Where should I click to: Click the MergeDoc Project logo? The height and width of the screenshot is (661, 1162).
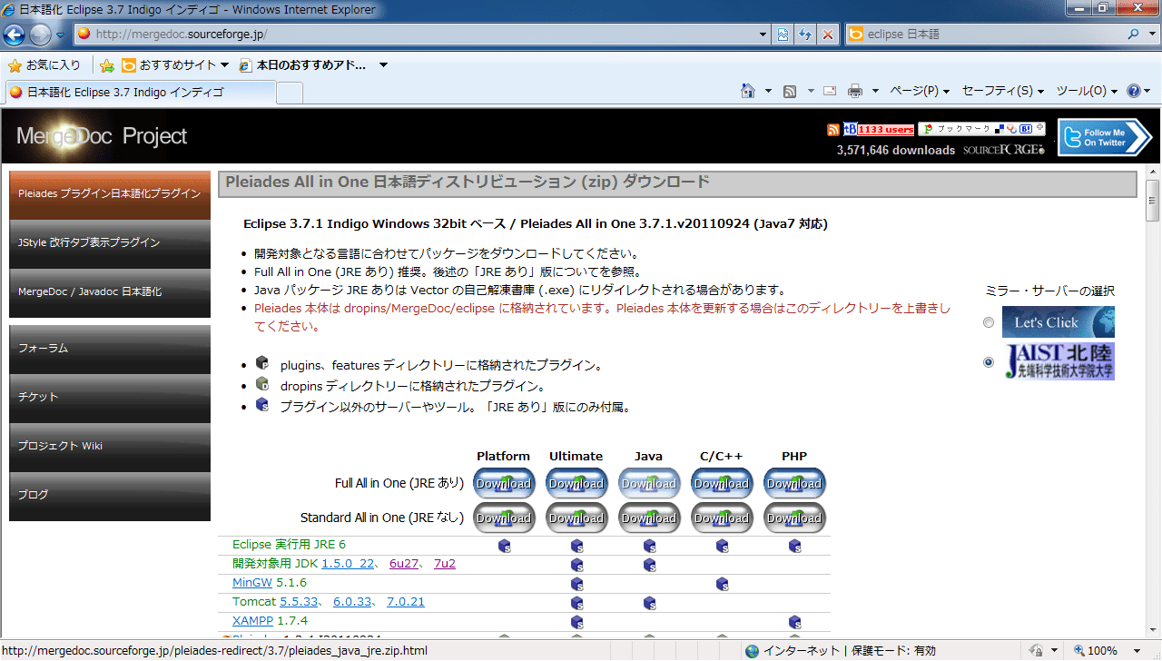pos(102,136)
